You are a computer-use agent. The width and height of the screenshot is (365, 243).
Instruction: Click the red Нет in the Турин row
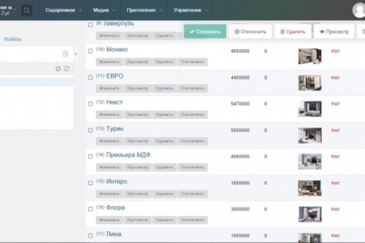pyautogui.click(x=336, y=130)
